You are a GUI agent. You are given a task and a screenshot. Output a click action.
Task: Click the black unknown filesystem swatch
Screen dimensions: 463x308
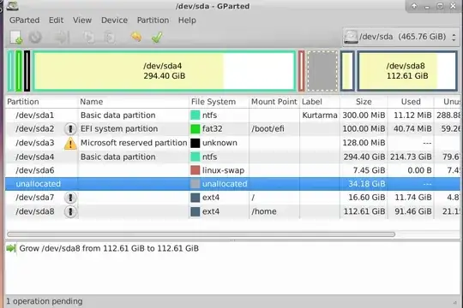(x=195, y=143)
